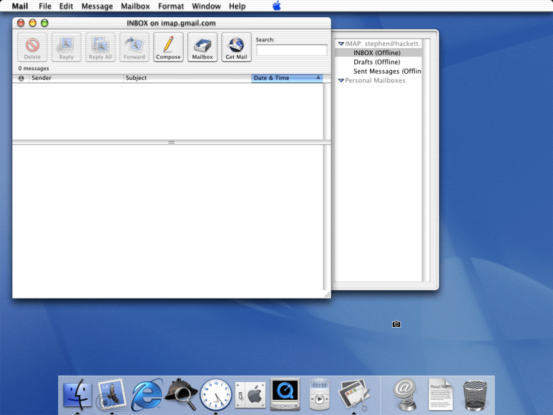Screen dimensions: 553x415
Task: Click the Clock icon in Dock
Action: click(215, 394)
